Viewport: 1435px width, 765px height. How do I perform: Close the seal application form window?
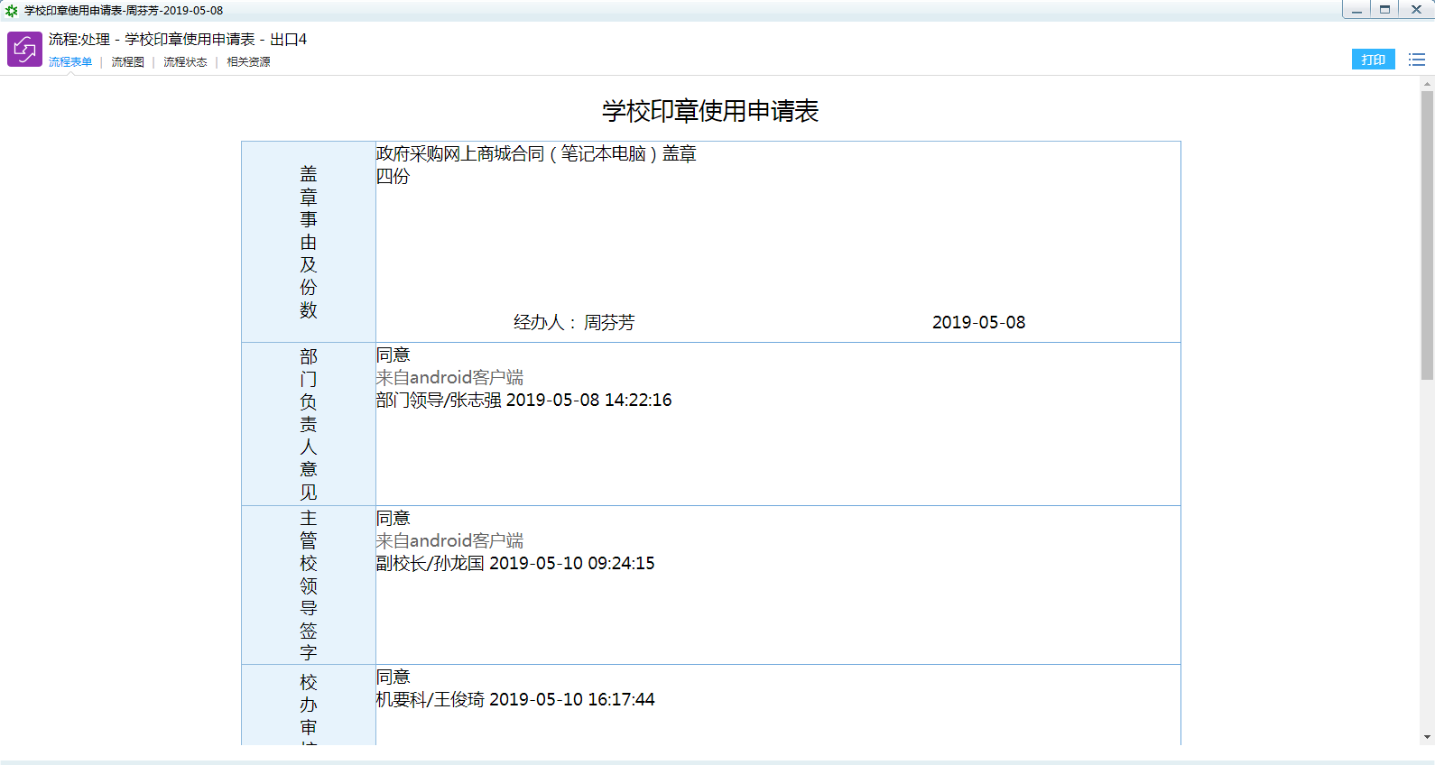pos(1416,10)
